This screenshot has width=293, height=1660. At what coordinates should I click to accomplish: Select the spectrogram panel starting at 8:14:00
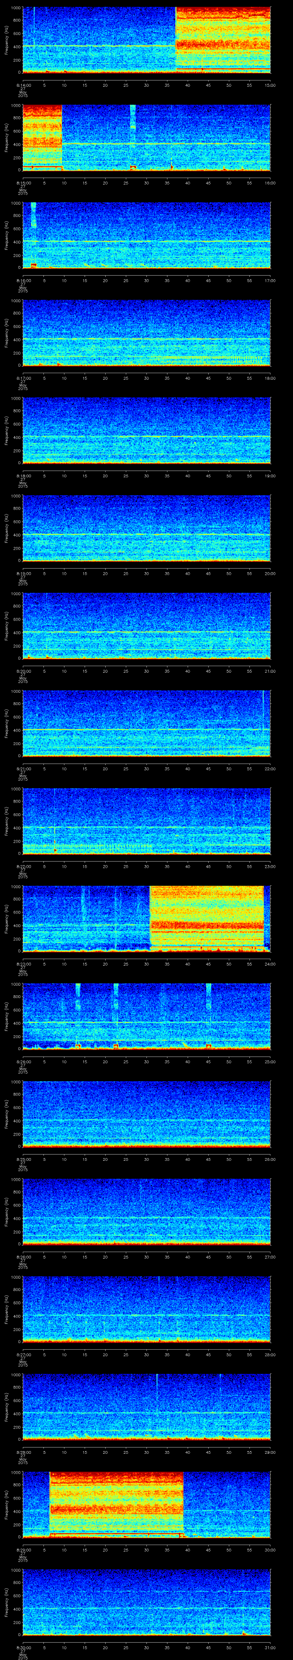tap(146, 40)
